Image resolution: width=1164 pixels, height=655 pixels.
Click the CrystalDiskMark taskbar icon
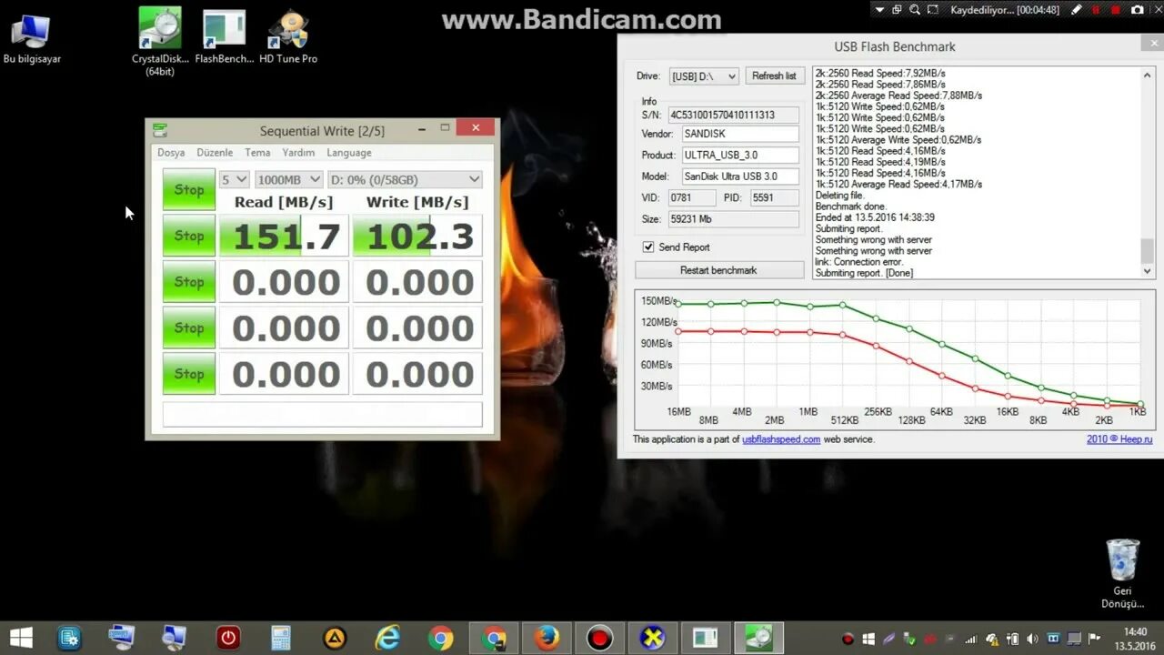(x=758, y=638)
